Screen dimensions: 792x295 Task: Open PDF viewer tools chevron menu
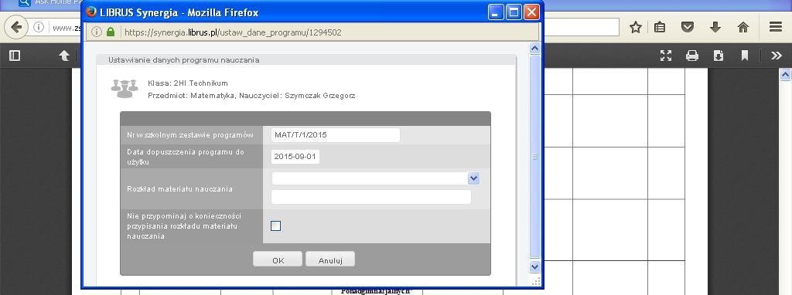(777, 56)
